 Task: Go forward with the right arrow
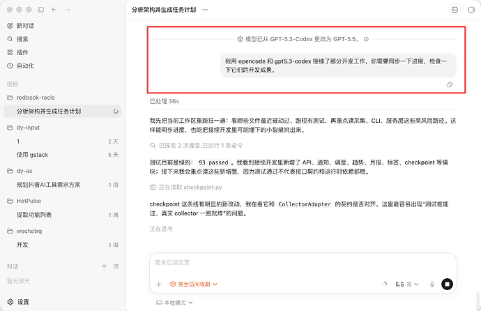point(68,10)
